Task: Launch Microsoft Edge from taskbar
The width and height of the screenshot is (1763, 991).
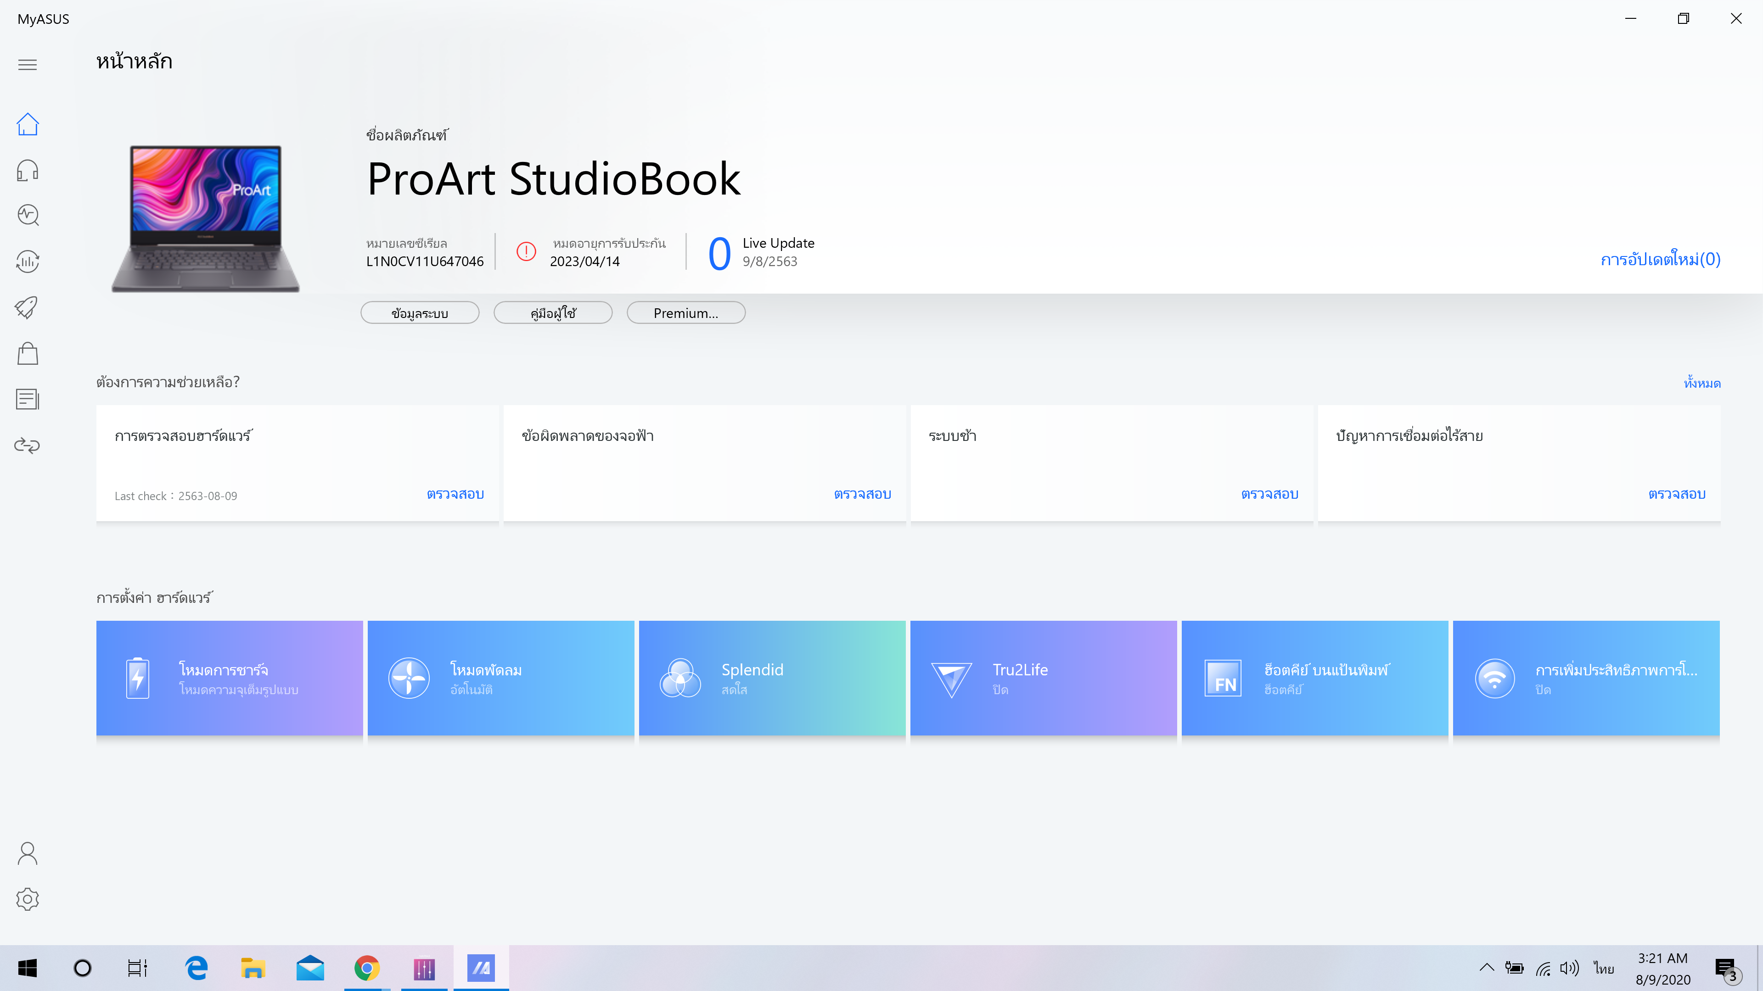Action: [197, 968]
